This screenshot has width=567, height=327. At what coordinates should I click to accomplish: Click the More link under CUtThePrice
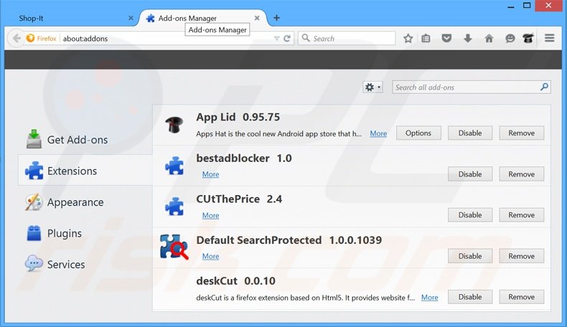(x=210, y=215)
